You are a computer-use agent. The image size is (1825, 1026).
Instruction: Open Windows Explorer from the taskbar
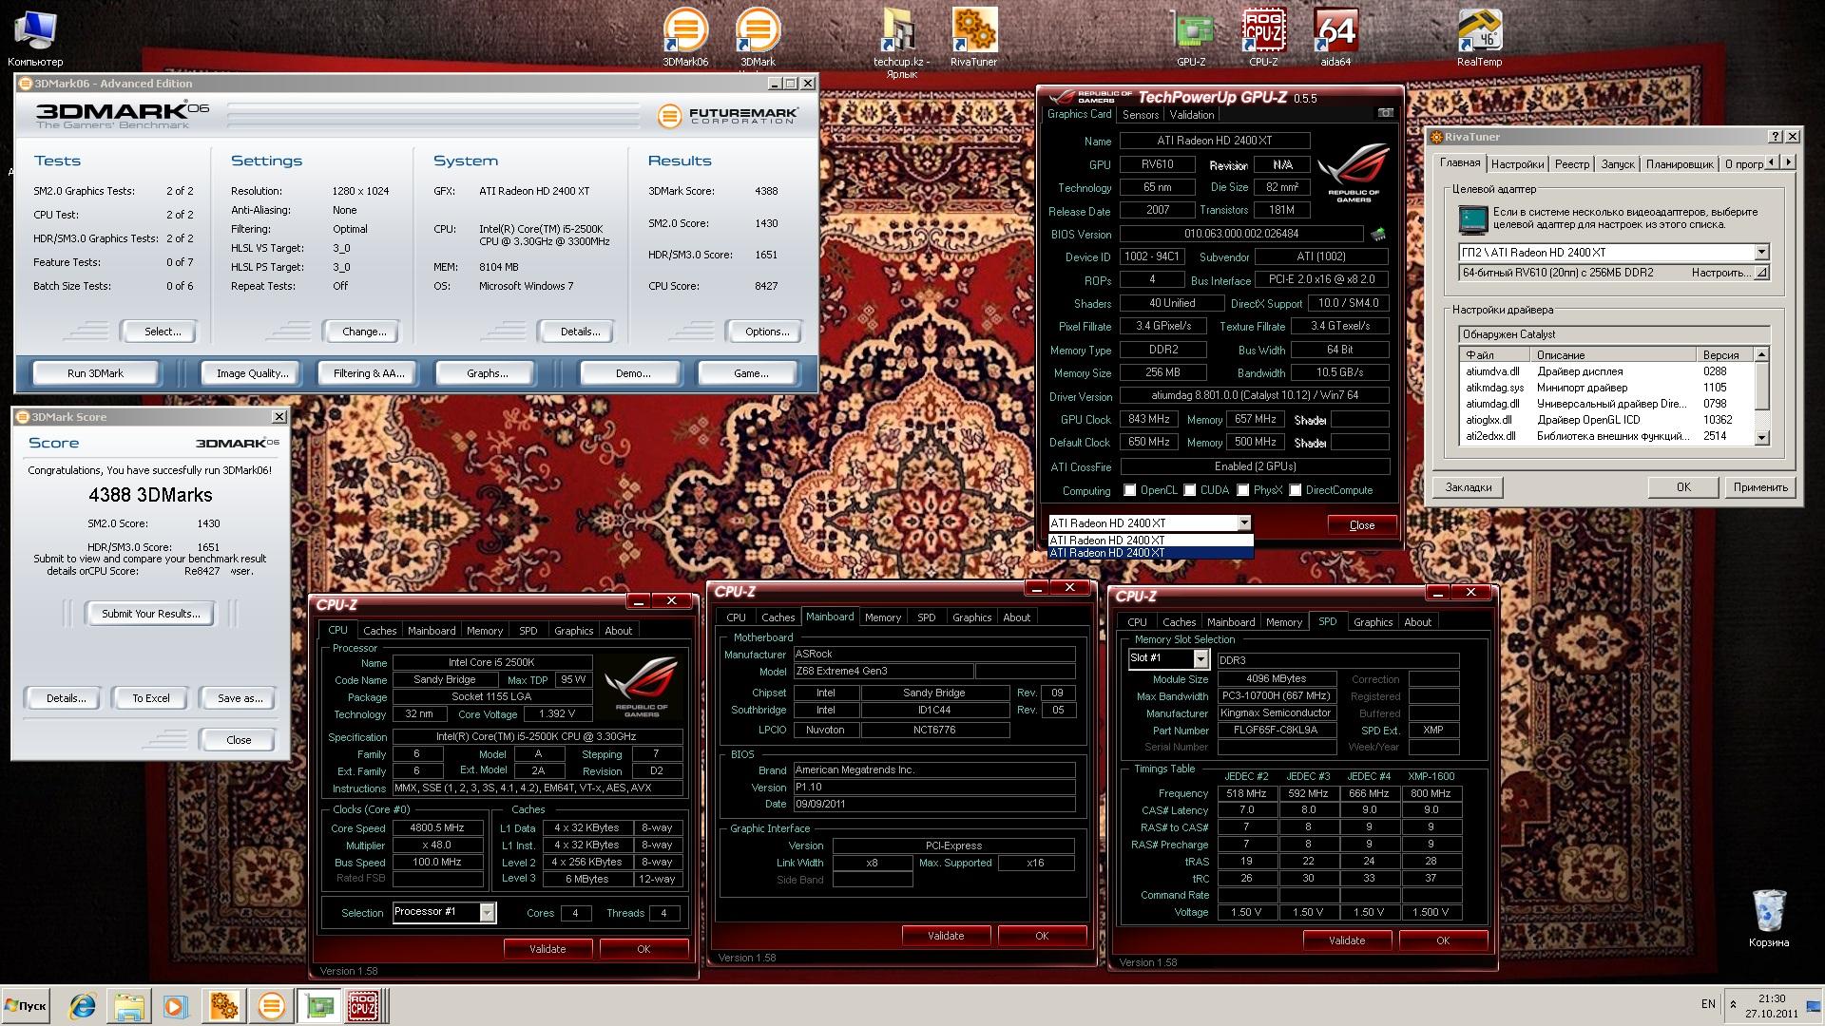click(129, 1005)
